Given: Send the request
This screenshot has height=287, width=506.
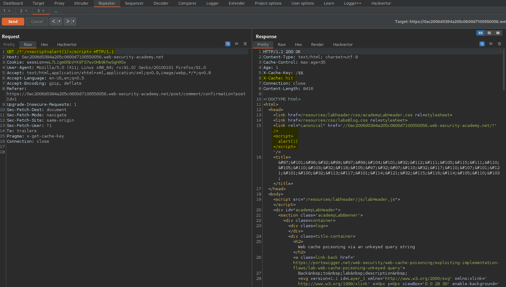Looking at the screenshot, I should click(13, 21).
